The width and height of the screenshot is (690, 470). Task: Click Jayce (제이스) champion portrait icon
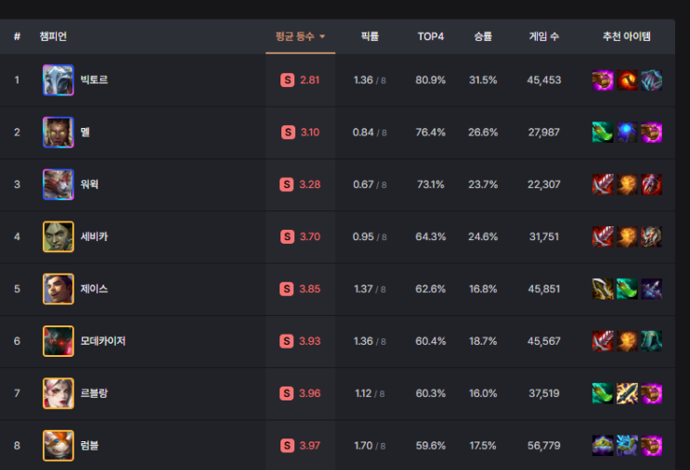click(58, 288)
